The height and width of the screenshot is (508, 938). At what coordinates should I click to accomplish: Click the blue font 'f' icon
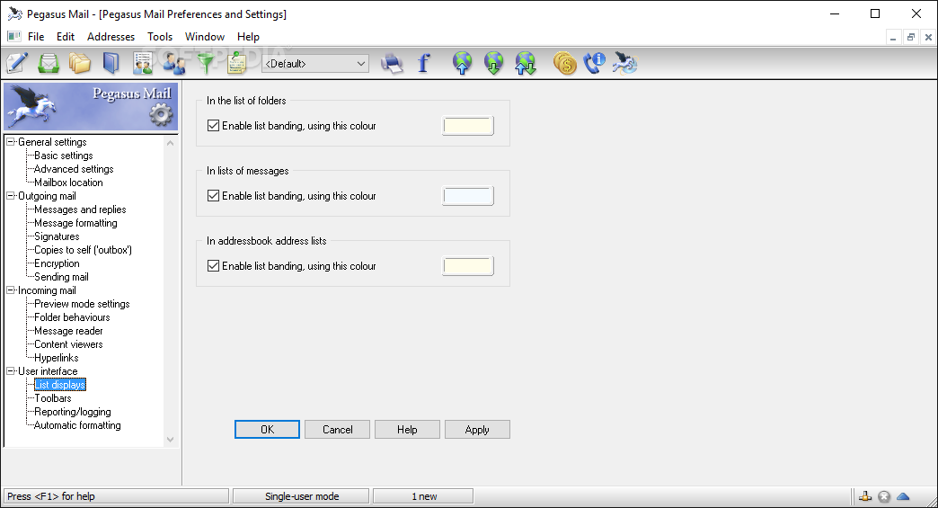[423, 63]
